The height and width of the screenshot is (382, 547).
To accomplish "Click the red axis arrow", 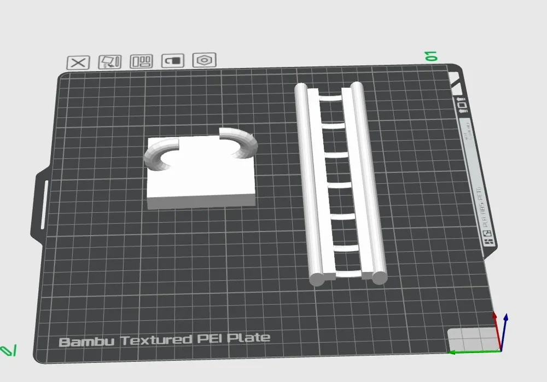I will tap(496, 328).
